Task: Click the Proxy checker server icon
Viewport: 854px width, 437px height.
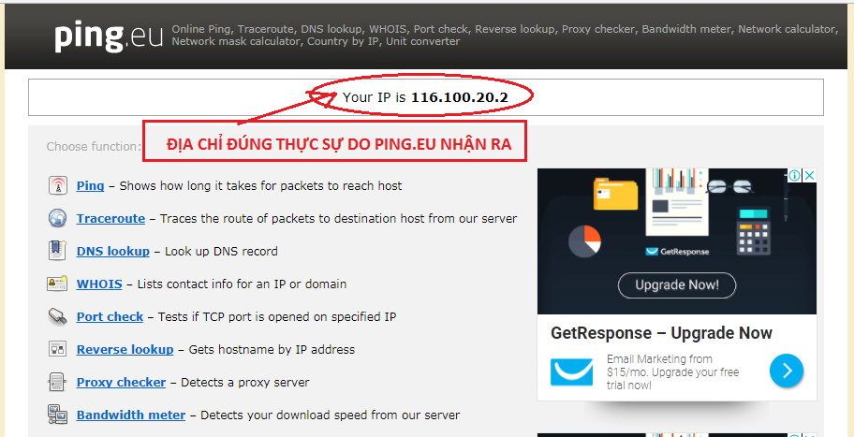Action: 57,382
